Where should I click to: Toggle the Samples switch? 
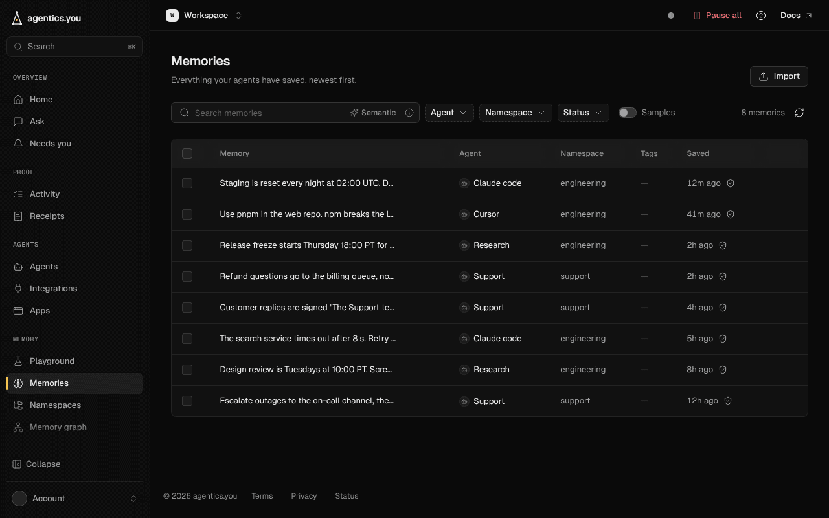(627, 113)
